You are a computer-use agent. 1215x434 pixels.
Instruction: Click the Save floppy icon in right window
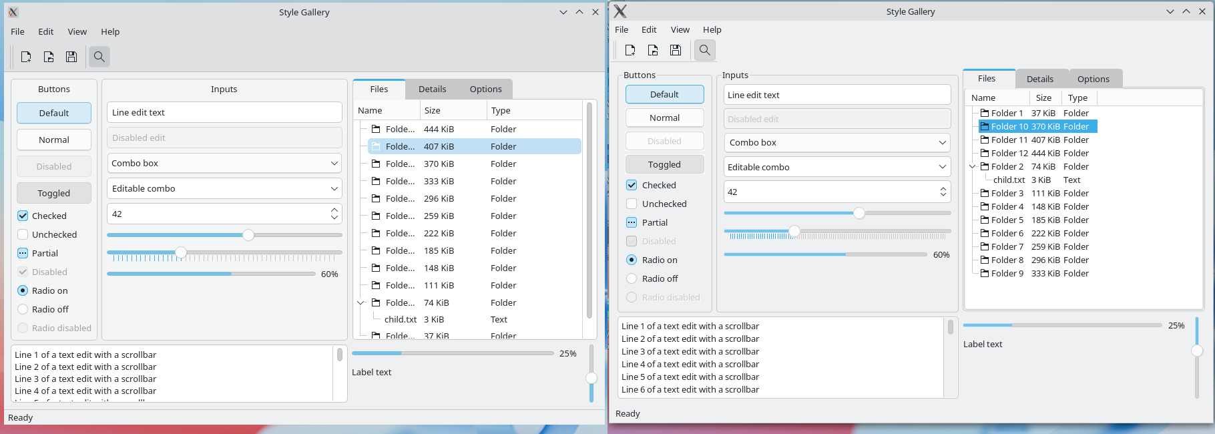pyautogui.click(x=676, y=50)
